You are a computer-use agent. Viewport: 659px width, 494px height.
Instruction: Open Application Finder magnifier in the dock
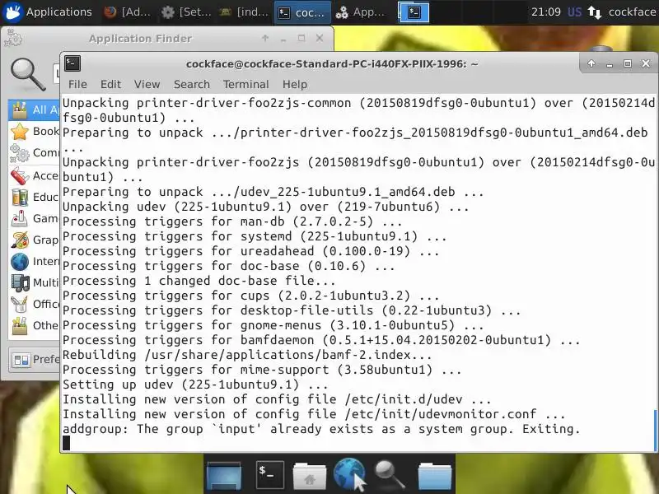pyautogui.click(x=389, y=475)
